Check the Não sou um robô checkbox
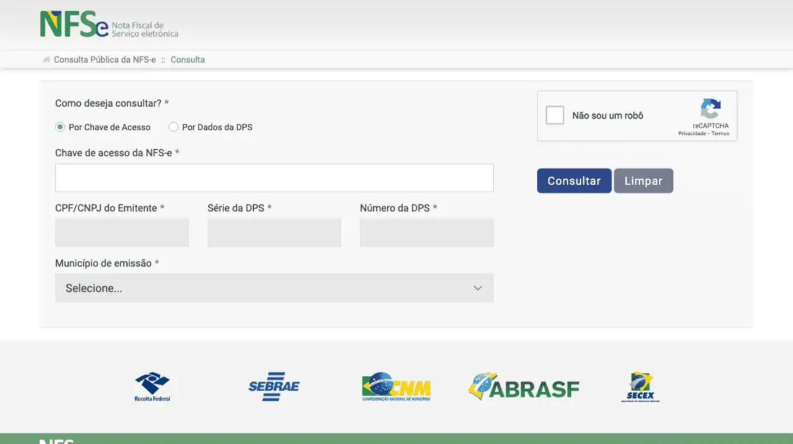Image resolution: width=793 pixels, height=444 pixels. point(555,115)
